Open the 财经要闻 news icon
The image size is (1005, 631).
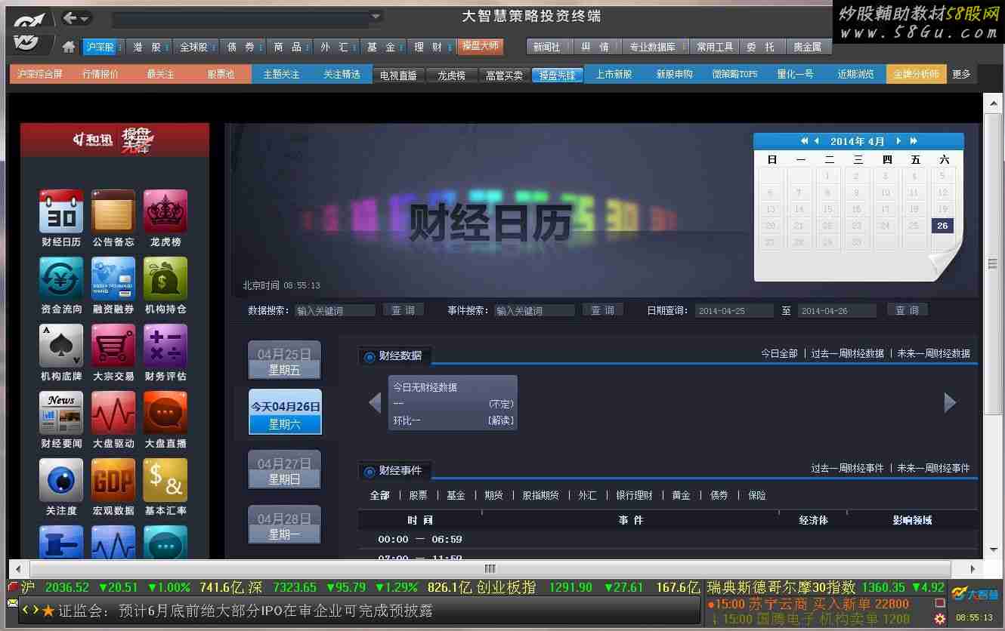click(x=61, y=413)
